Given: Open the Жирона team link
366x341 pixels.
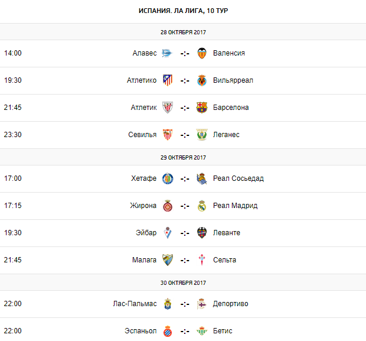Looking at the screenshot, I should (x=143, y=206).
